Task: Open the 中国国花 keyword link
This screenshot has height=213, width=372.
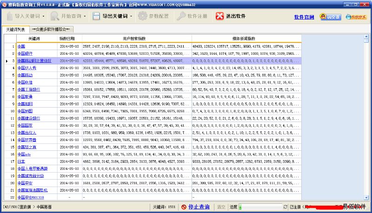Action: coord(25,125)
